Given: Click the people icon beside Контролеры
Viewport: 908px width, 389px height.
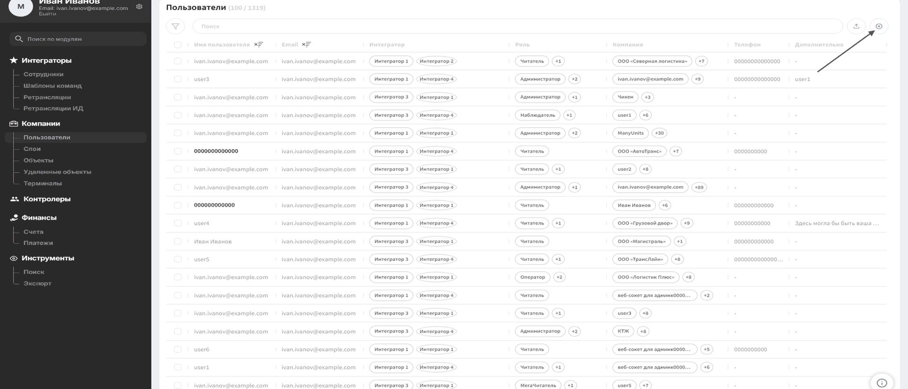Looking at the screenshot, I should coord(15,199).
